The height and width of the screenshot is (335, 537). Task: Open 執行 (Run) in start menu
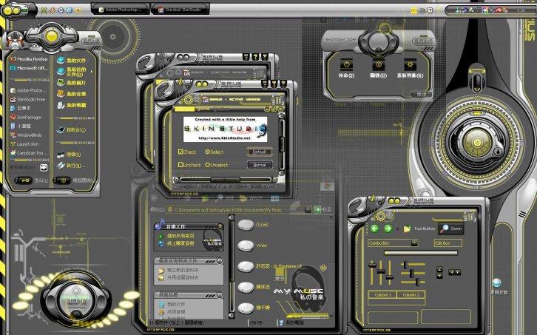[72, 166]
